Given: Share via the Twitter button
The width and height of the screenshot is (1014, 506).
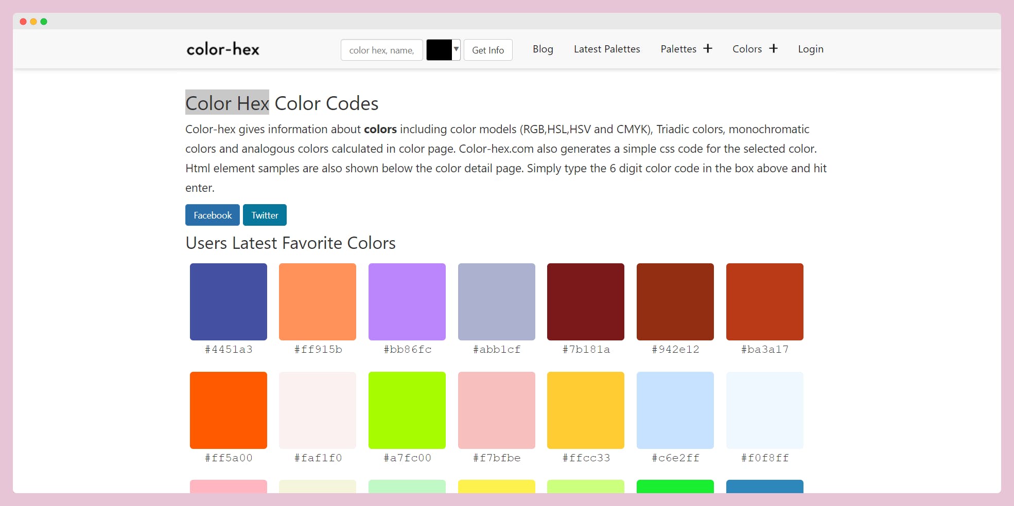Looking at the screenshot, I should click(x=265, y=215).
